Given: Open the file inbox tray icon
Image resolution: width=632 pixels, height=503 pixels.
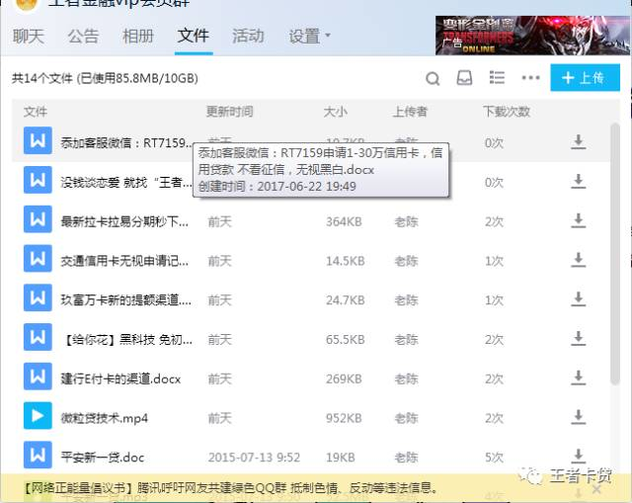Looking at the screenshot, I should [x=464, y=78].
